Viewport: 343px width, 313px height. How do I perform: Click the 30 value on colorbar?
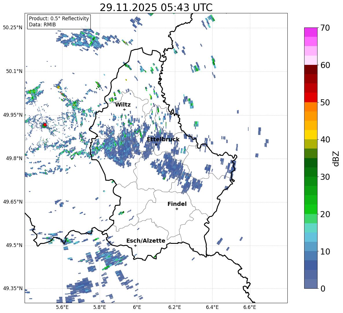coord(325,177)
